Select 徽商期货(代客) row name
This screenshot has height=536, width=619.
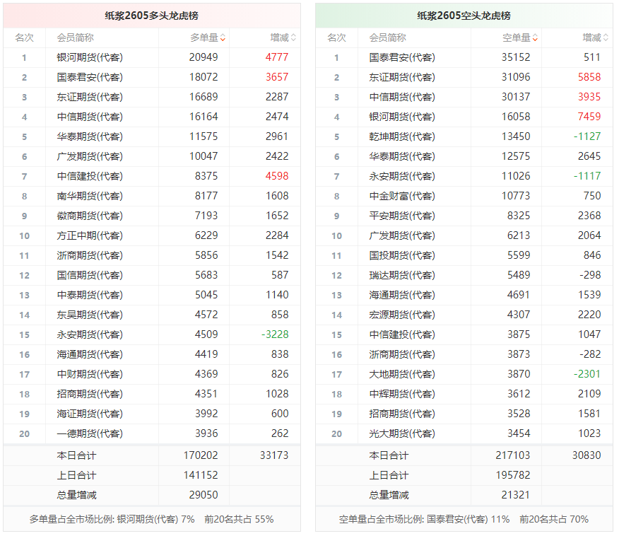pyautogui.click(x=90, y=216)
